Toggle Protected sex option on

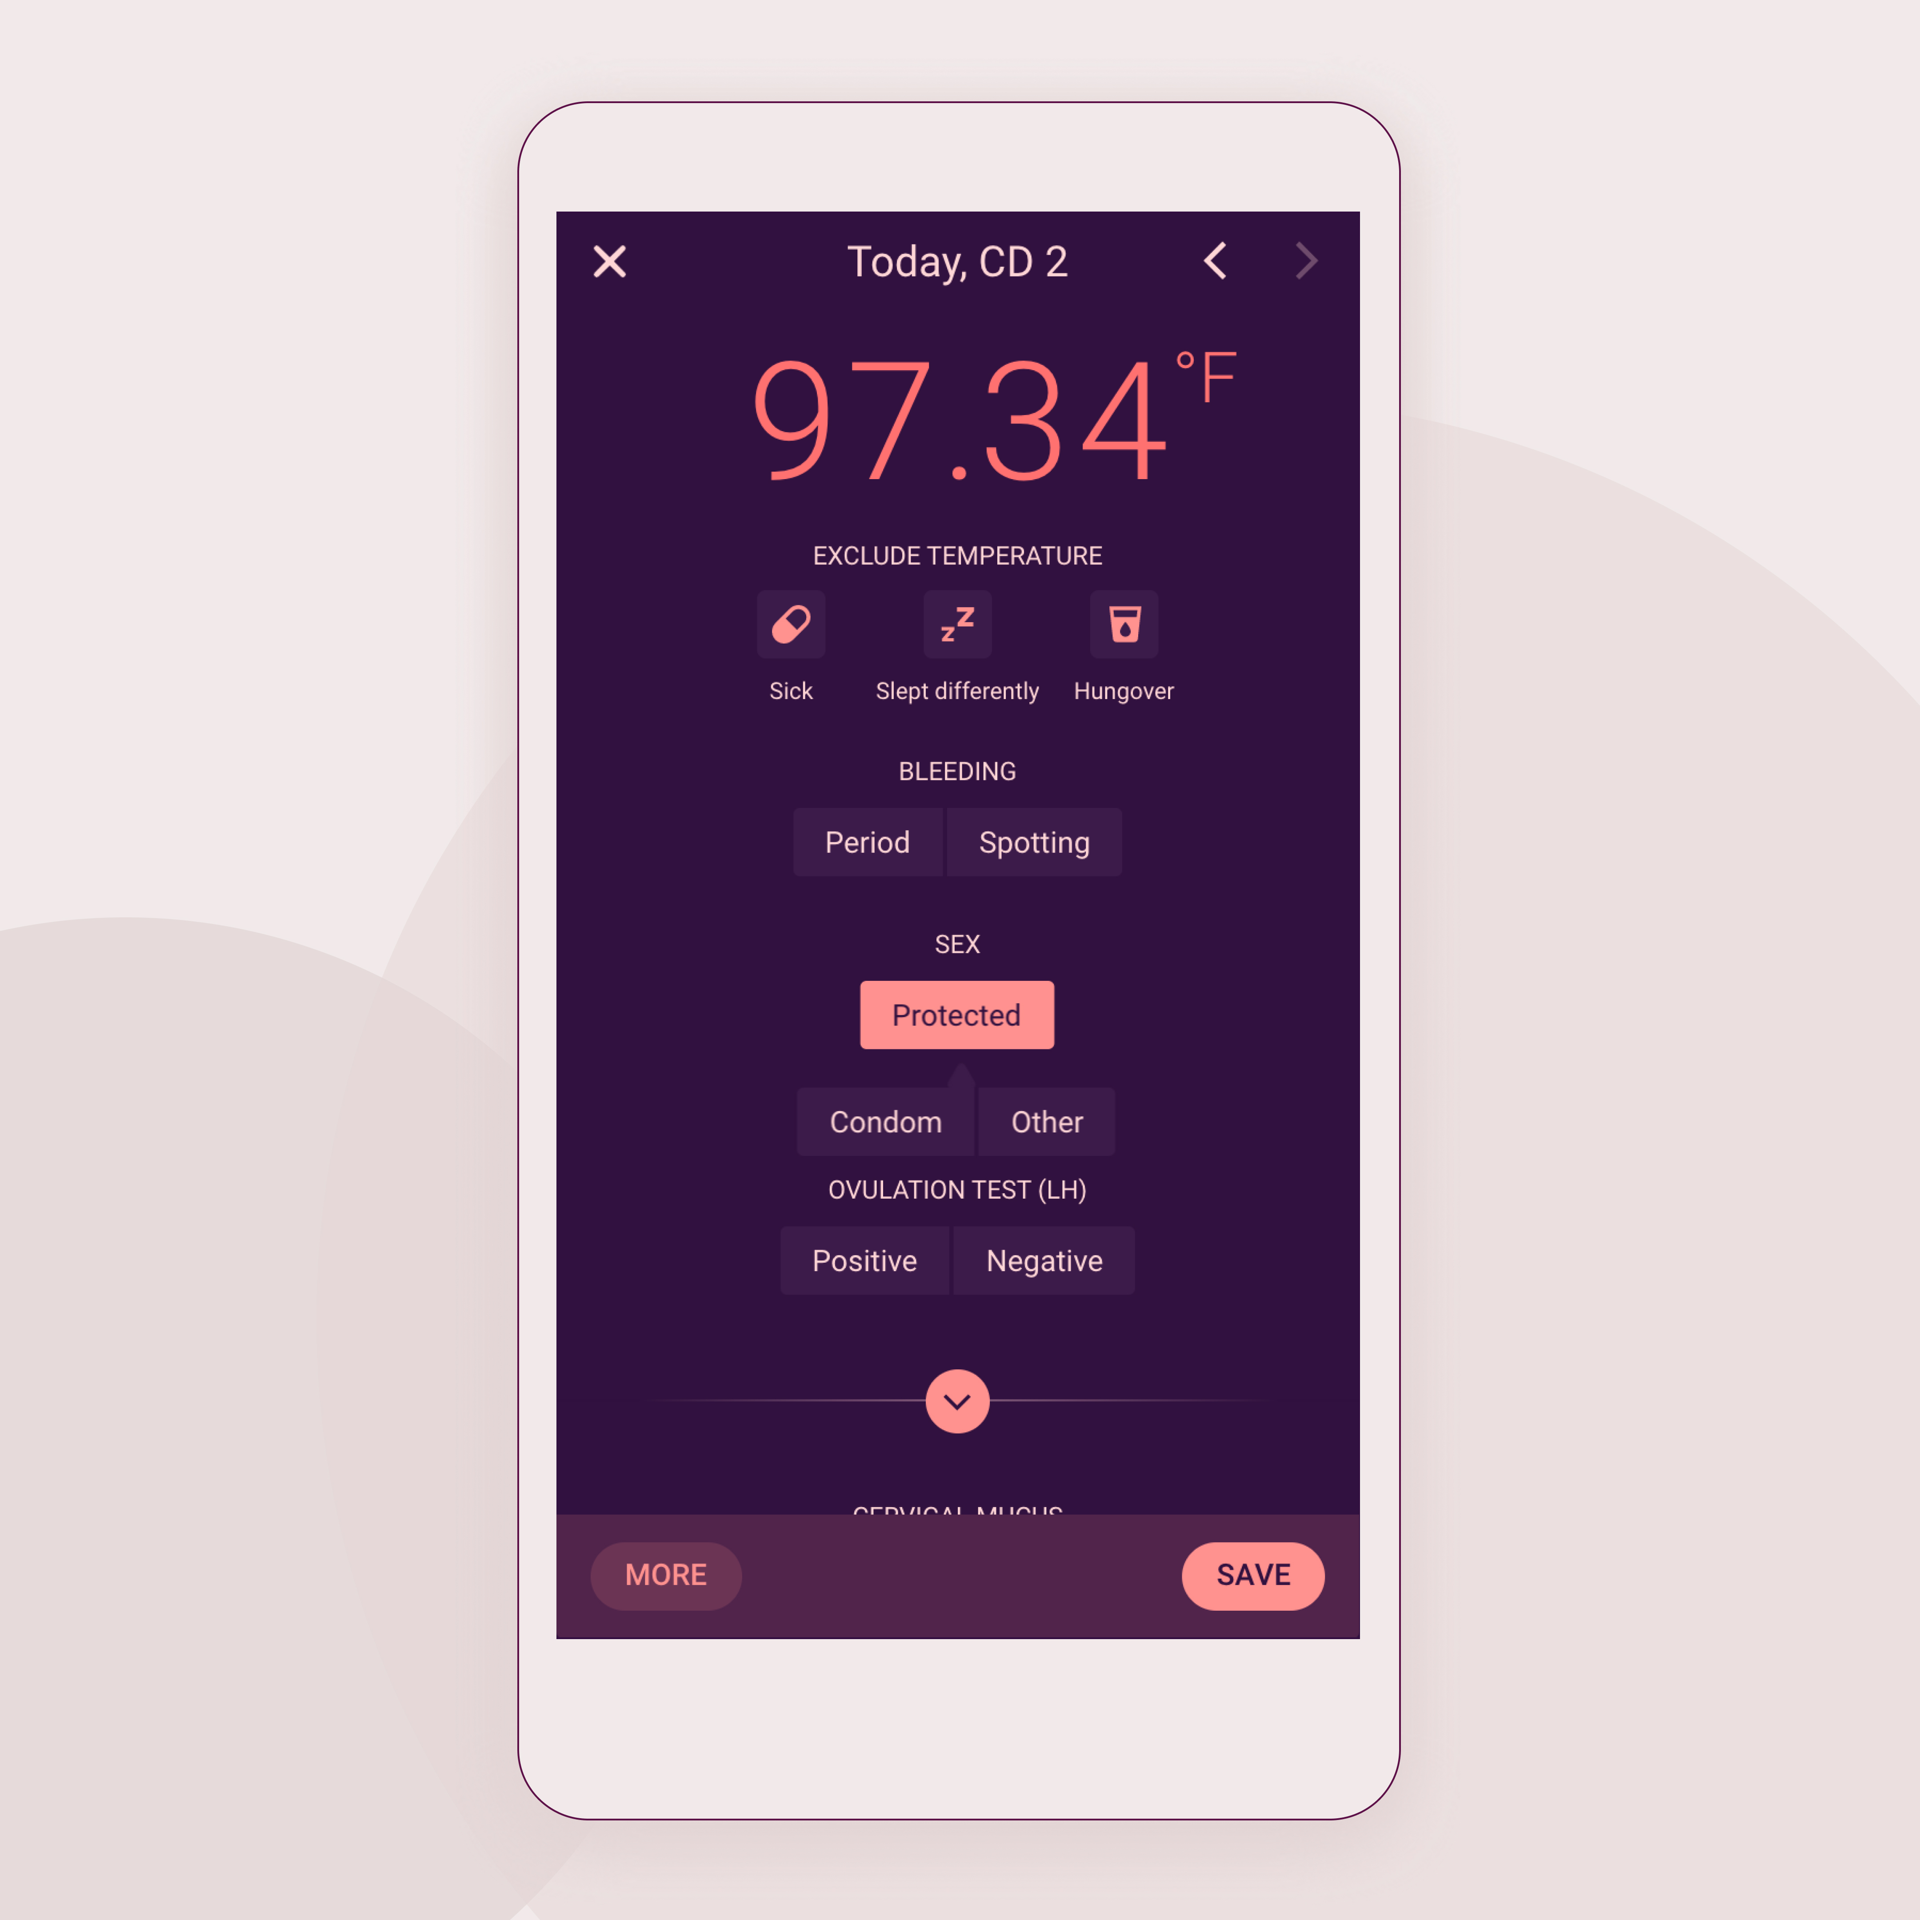tap(956, 1015)
